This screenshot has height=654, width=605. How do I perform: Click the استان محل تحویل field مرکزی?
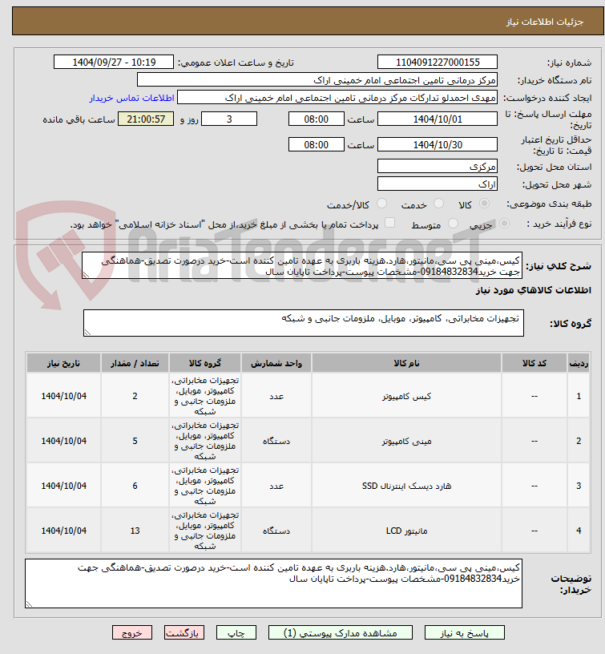tap(438, 167)
